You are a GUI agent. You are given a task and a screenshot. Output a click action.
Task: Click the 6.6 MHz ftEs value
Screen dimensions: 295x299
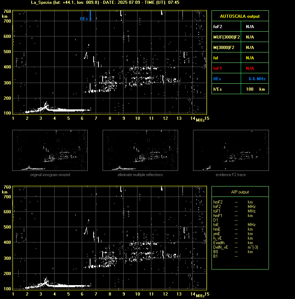(257, 79)
